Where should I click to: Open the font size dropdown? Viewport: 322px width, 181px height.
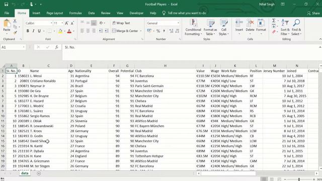tap(62, 23)
